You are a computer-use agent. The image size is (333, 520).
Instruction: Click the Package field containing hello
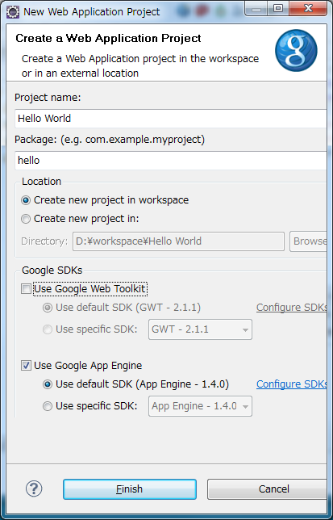point(171,161)
